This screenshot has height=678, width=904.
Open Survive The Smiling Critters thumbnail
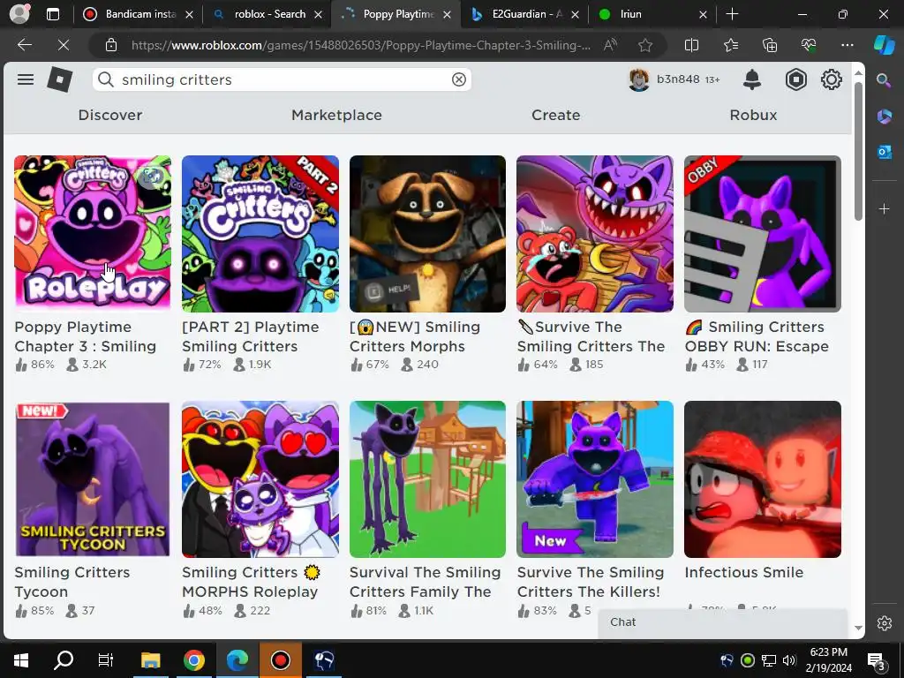[595, 233]
